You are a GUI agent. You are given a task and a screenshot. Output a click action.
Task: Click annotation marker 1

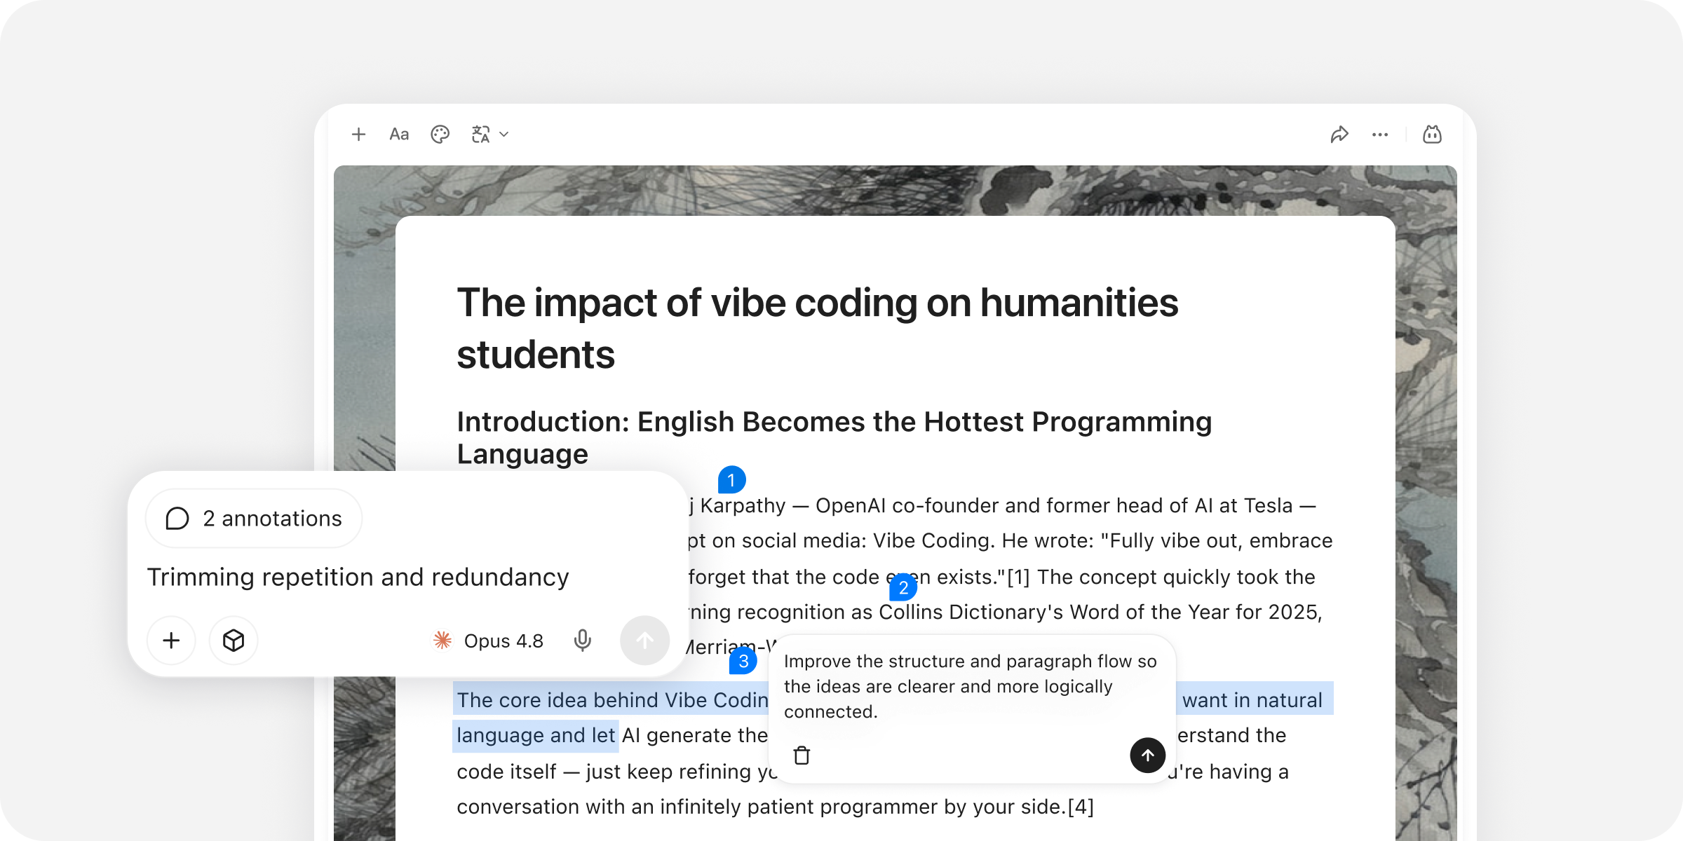point(731,480)
